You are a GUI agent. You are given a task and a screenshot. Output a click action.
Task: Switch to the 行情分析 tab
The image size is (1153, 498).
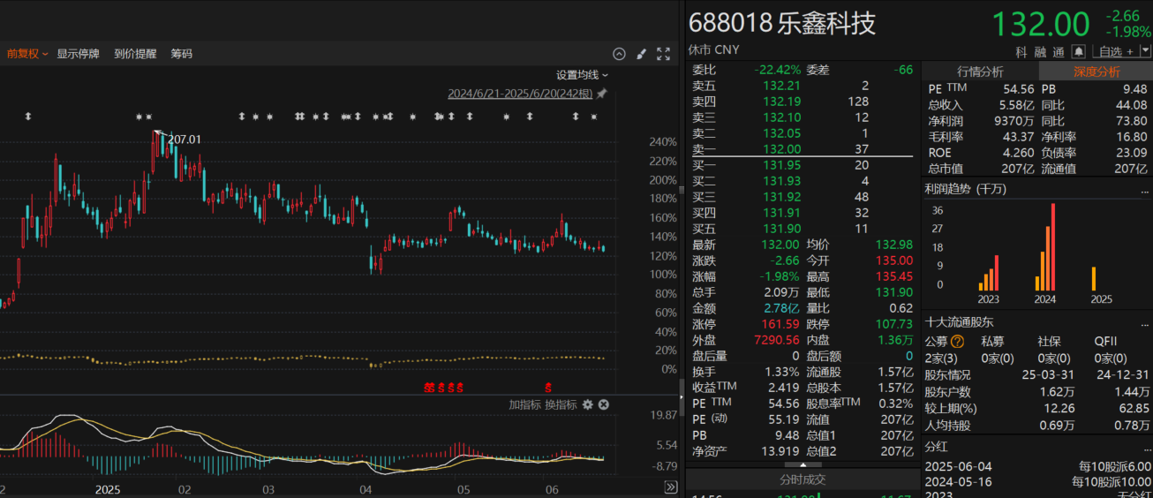[980, 72]
